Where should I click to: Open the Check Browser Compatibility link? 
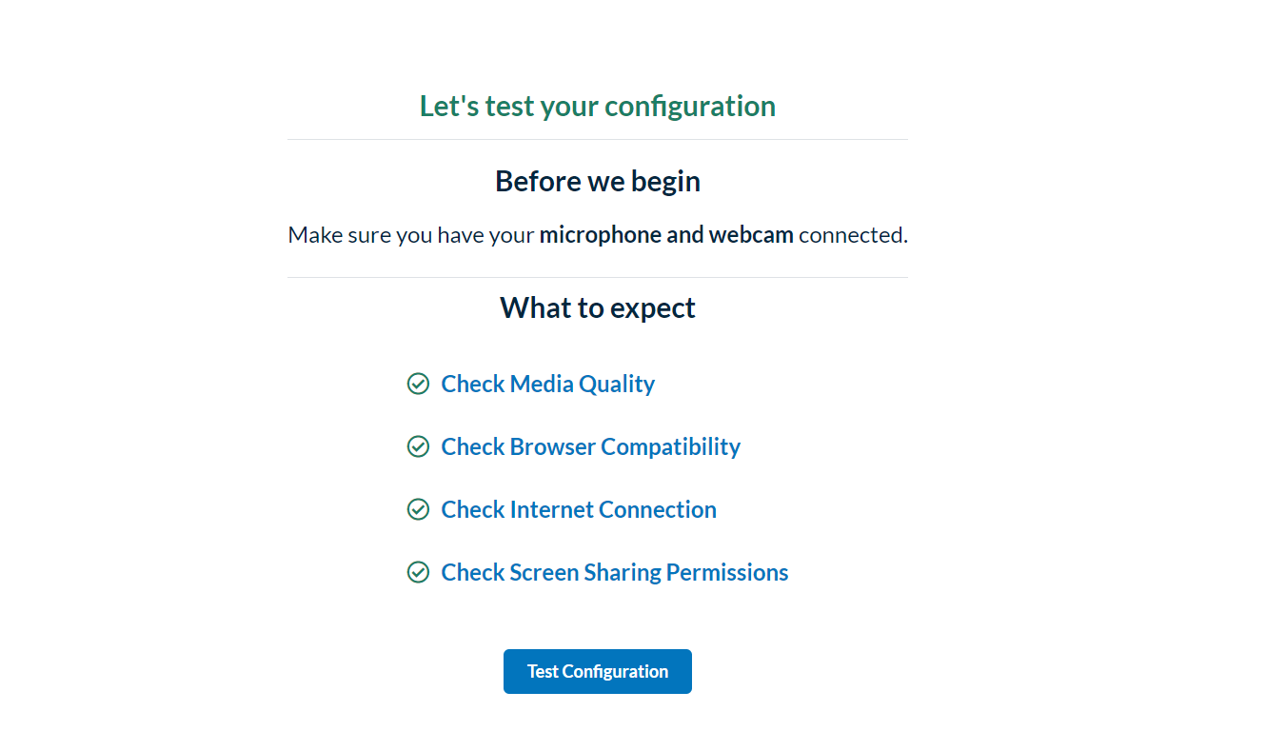(590, 446)
